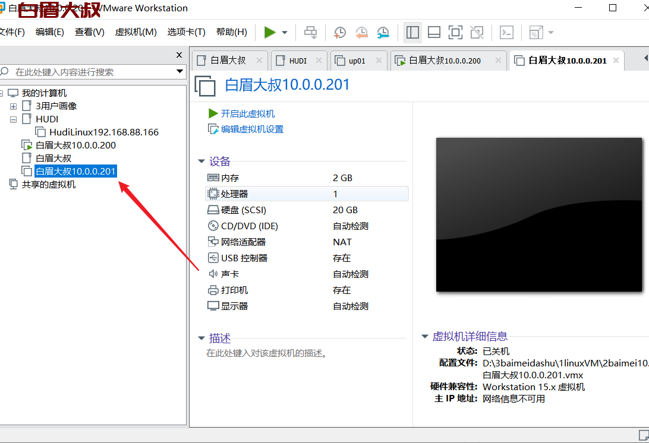Select the CD/DVD (IDE) device row
This screenshot has height=443, width=649.
(x=307, y=226)
